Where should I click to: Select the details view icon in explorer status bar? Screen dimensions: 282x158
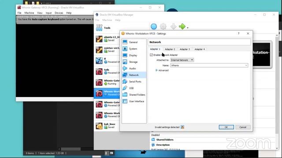(106, 153)
